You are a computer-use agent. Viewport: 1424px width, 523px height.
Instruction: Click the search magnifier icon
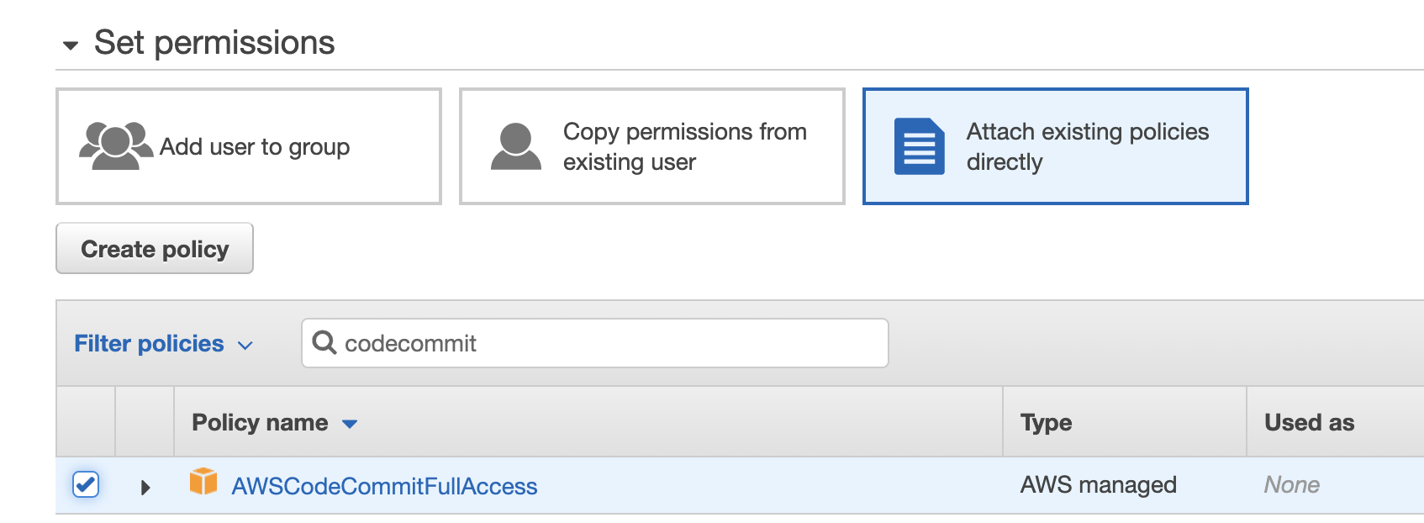click(x=324, y=342)
